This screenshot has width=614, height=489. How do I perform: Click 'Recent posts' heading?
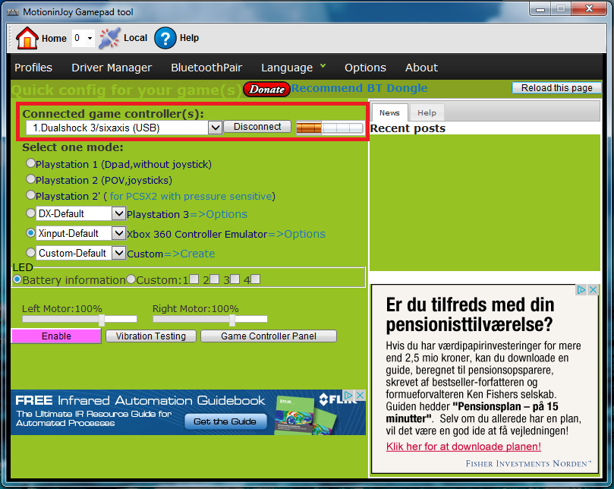click(408, 128)
